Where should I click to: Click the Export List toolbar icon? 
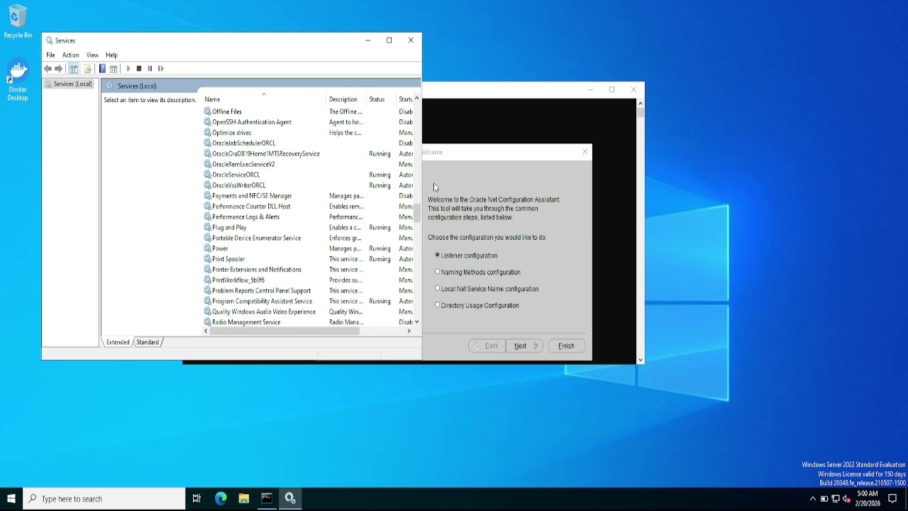(x=88, y=69)
